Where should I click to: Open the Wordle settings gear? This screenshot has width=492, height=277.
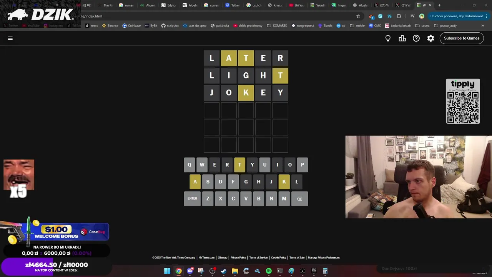coord(430,38)
